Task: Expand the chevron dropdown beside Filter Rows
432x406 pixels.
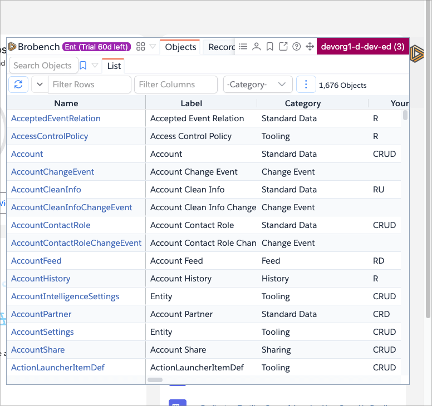Action: click(x=40, y=85)
